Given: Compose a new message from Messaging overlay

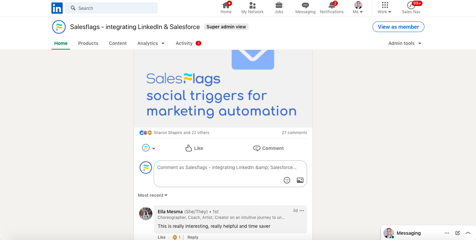Looking at the screenshot, I should point(457,233).
